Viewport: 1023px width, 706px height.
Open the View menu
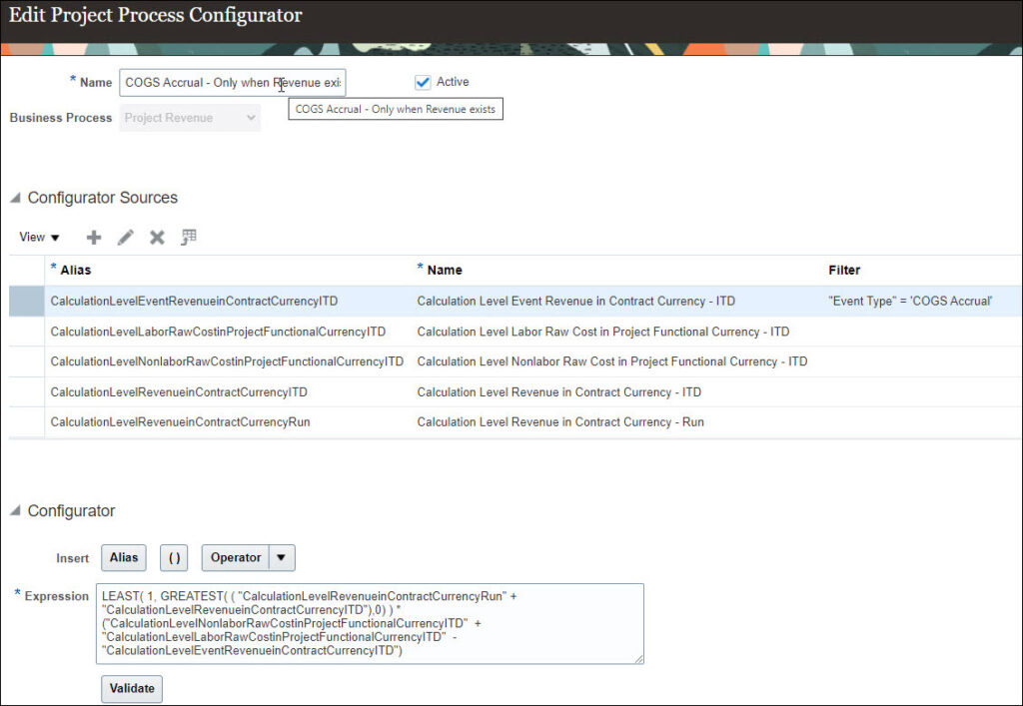click(x=39, y=238)
